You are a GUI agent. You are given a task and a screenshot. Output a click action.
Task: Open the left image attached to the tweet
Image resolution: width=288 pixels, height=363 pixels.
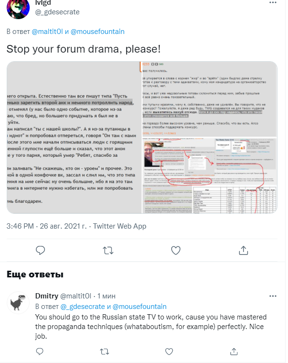[74, 137]
